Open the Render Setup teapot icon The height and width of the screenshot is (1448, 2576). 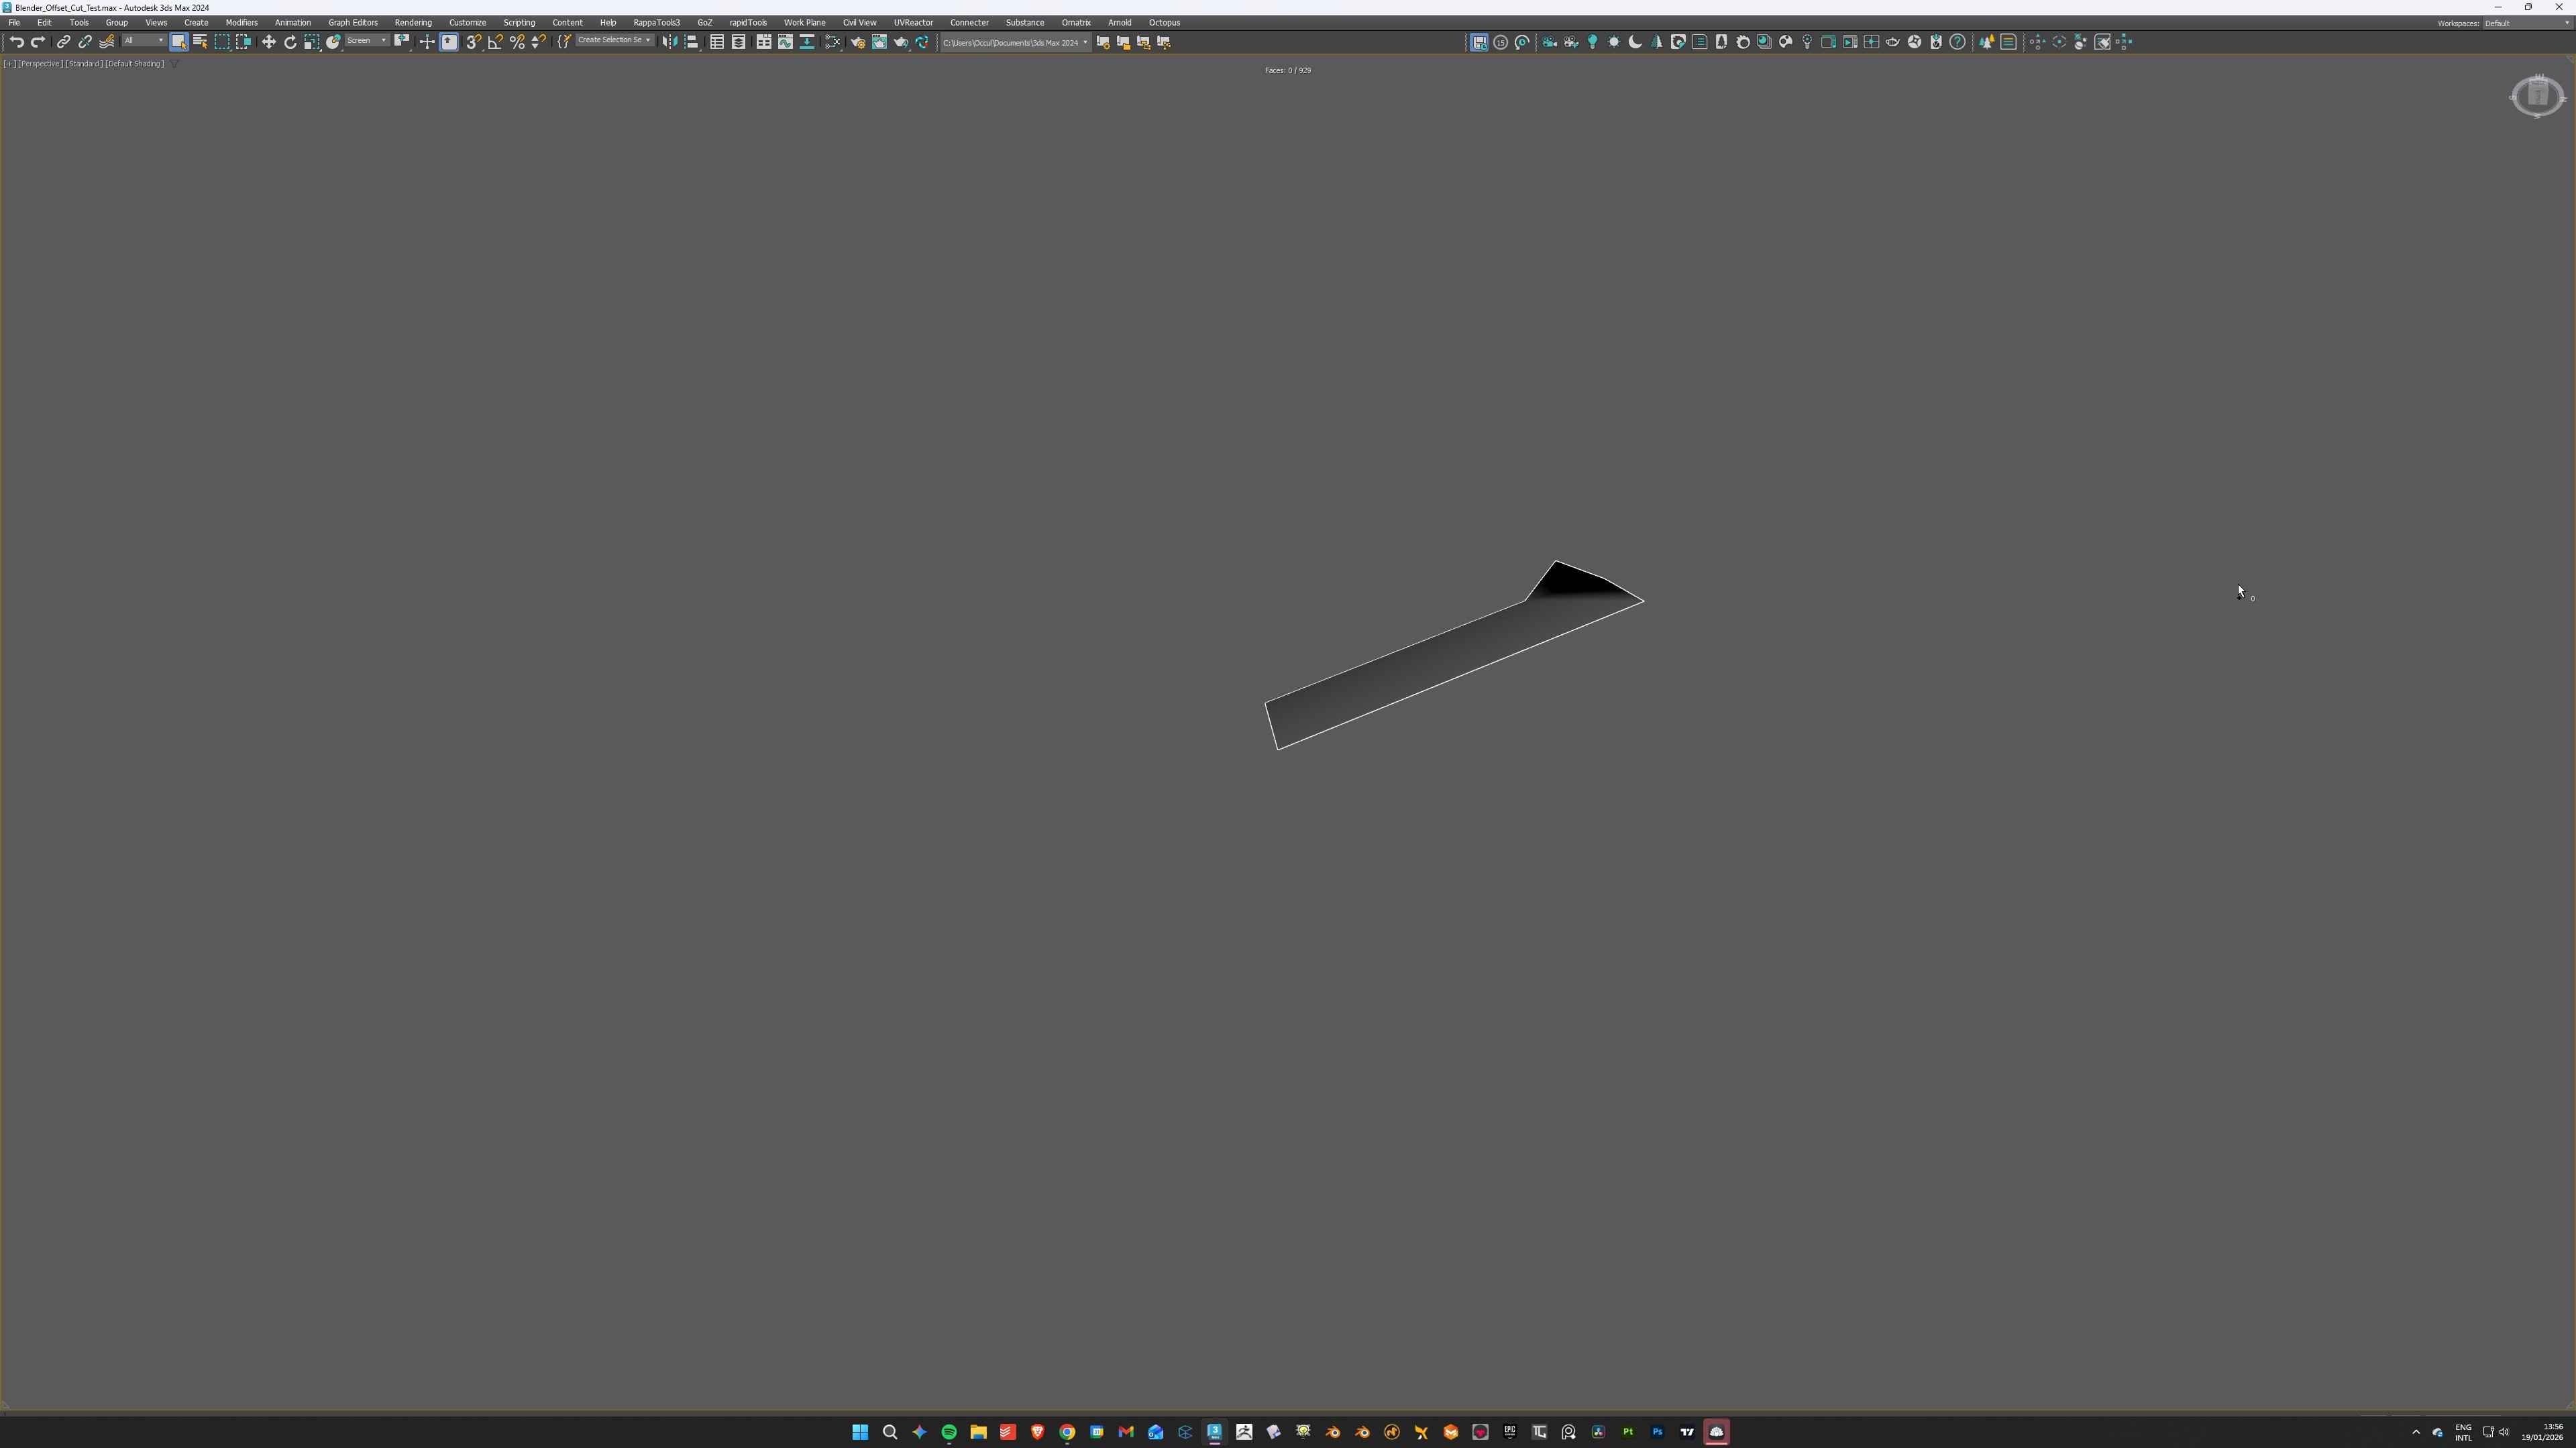click(x=857, y=42)
